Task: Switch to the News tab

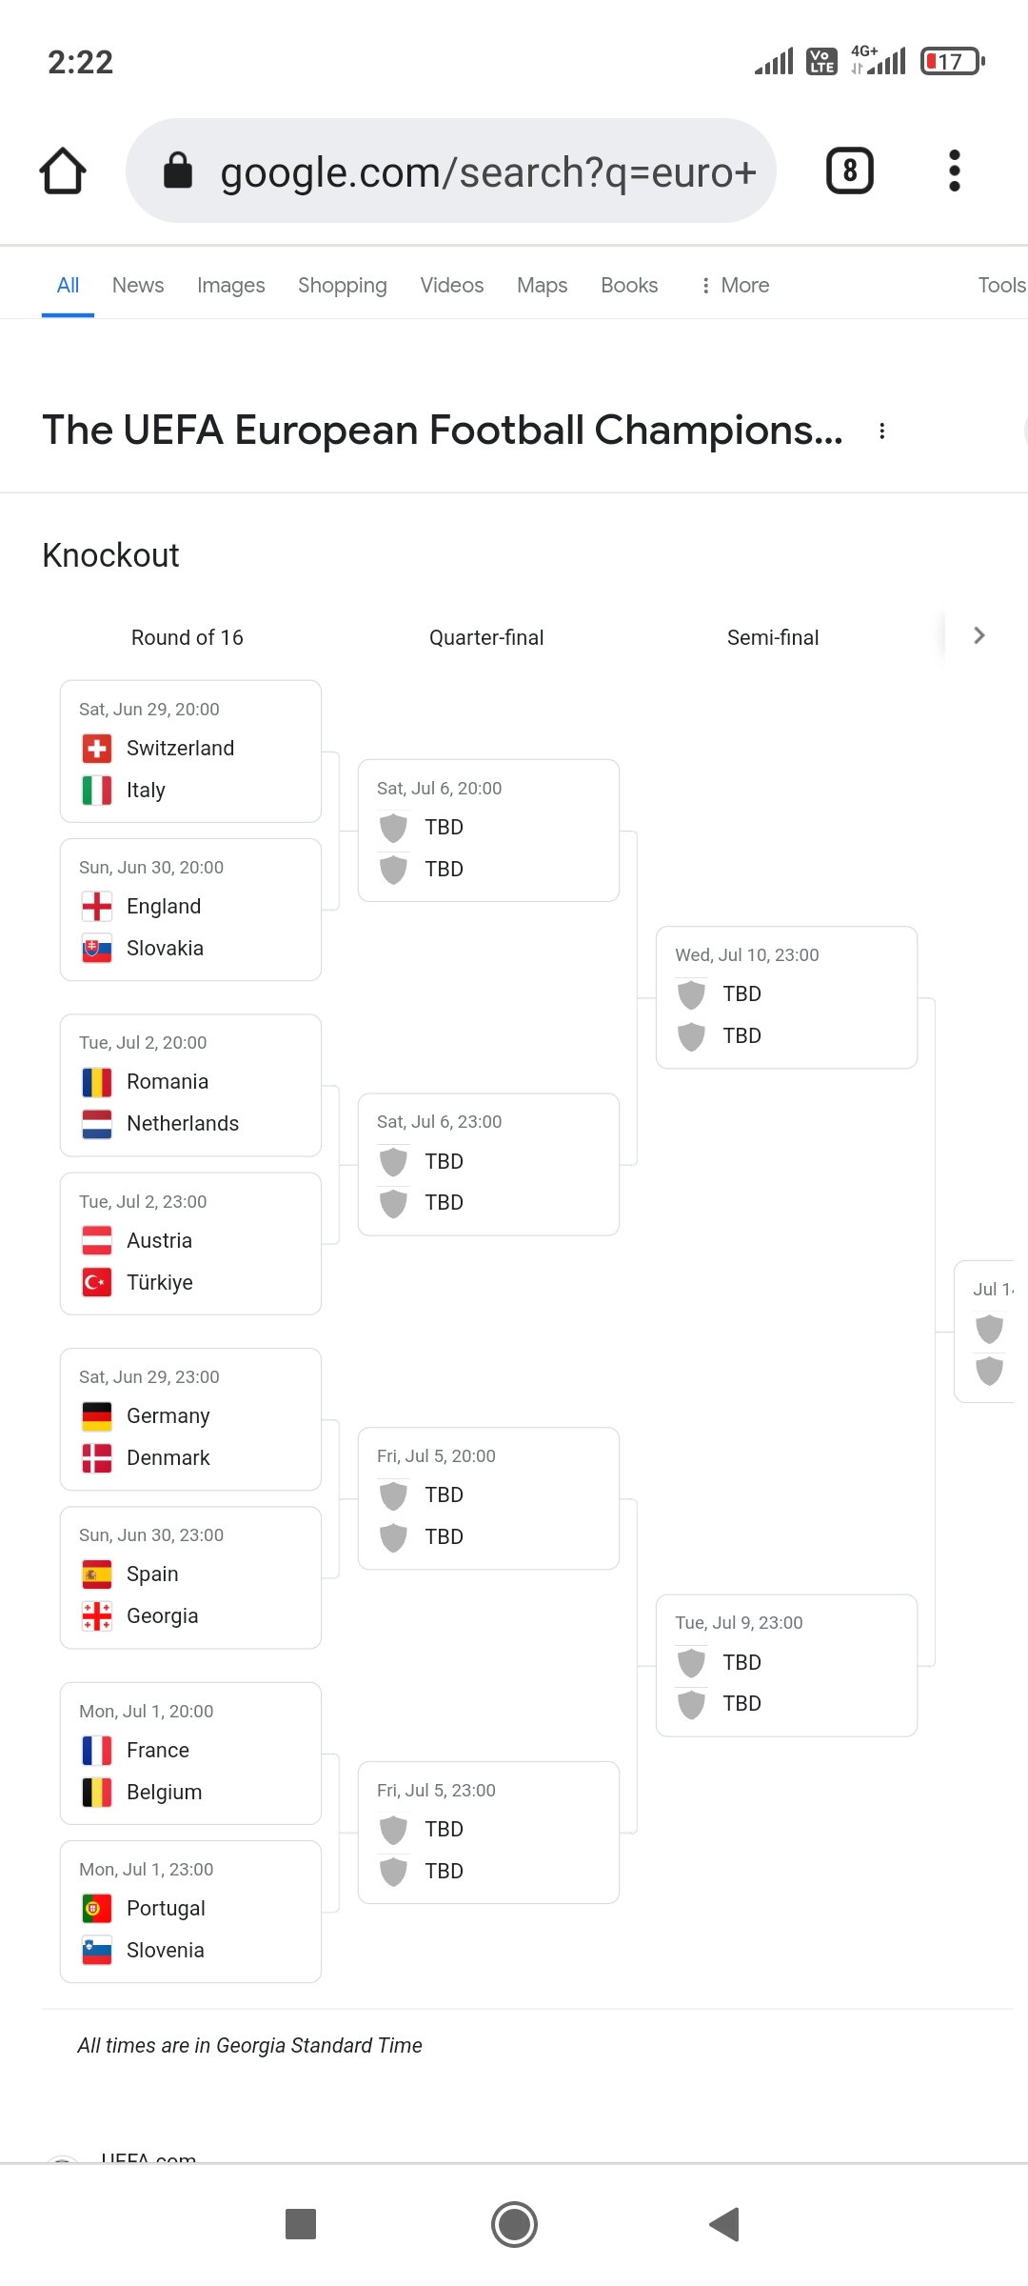Action: click(x=138, y=286)
